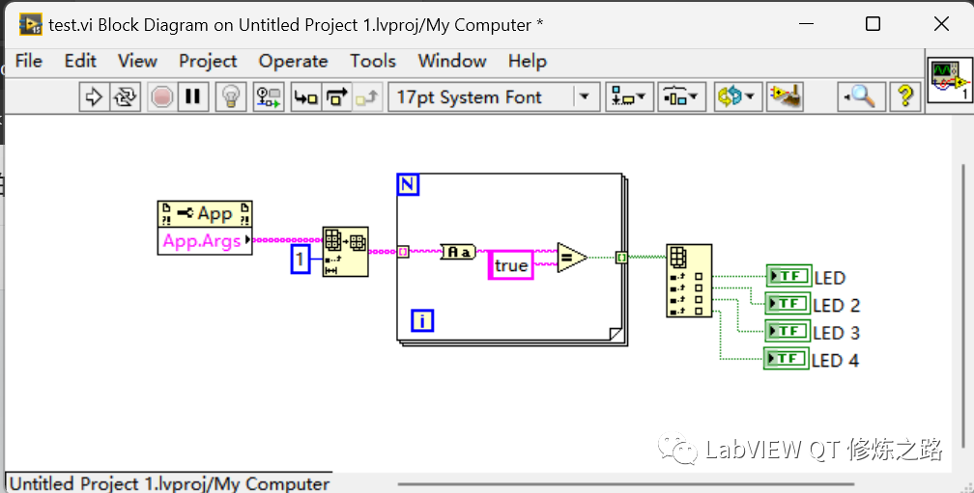The height and width of the screenshot is (493, 974).
Task: Open the Reorder dropdown button
Action: tap(737, 96)
